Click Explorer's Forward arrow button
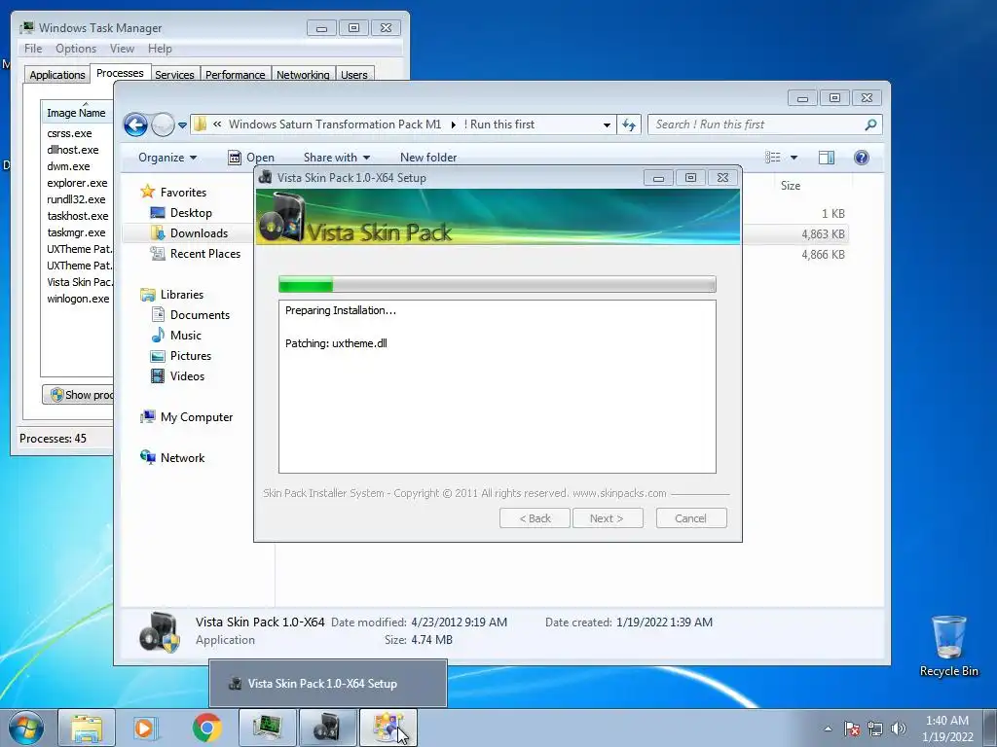The height and width of the screenshot is (747, 997). click(163, 124)
